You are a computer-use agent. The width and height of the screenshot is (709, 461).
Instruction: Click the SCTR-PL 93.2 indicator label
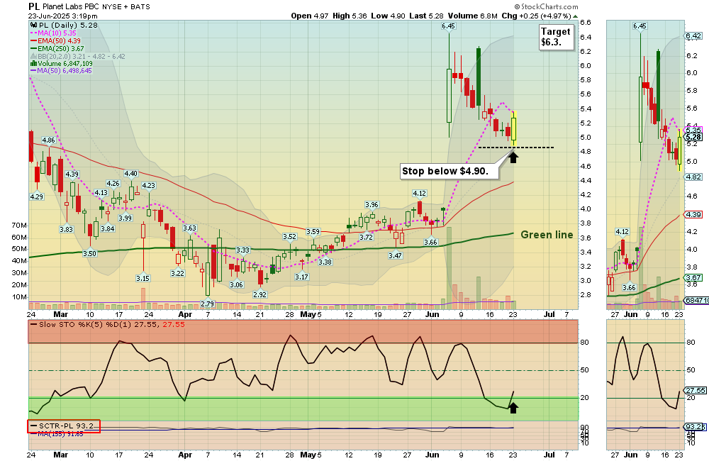click(x=66, y=426)
